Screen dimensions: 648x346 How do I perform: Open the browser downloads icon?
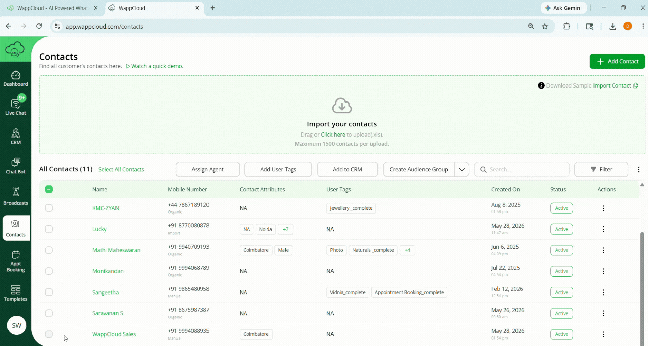point(613,26)
